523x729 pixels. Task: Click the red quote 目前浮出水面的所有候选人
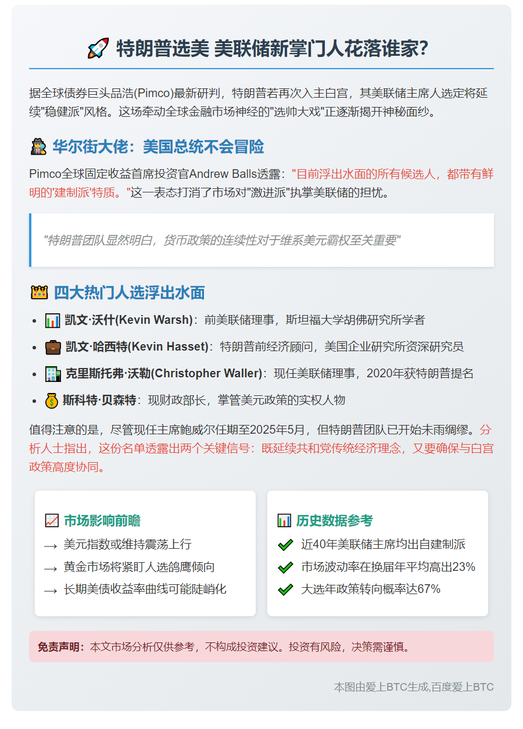261,183
